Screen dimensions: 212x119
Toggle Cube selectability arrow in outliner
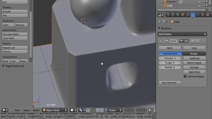203,6
